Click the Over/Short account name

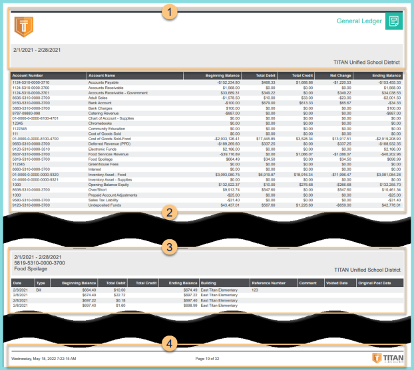click(x=97, y=190)
